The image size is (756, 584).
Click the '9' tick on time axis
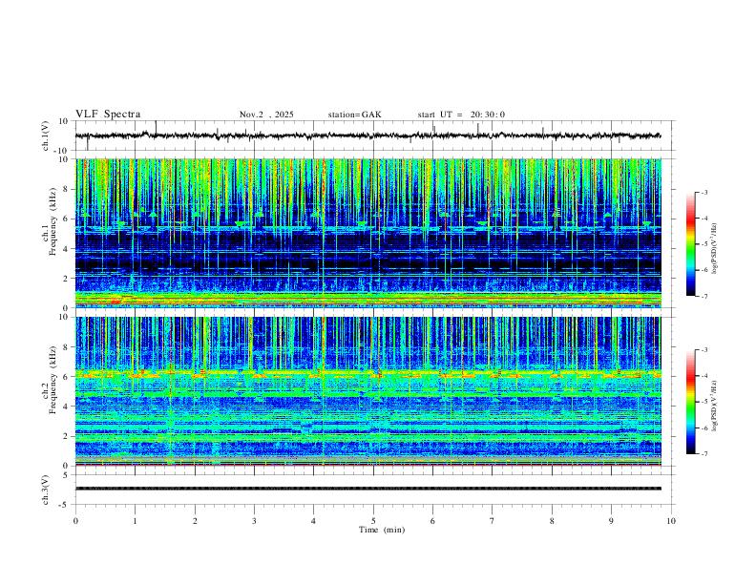[x=611, y=521]
